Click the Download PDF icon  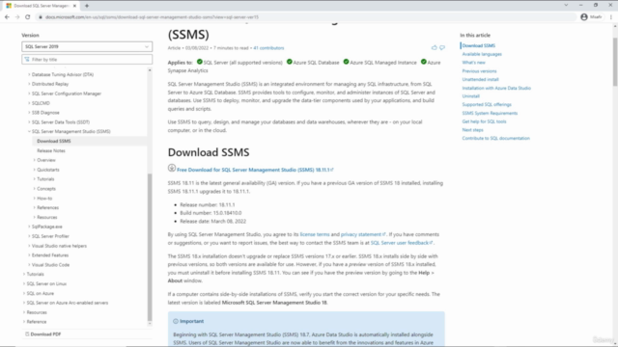click(27, 334)
